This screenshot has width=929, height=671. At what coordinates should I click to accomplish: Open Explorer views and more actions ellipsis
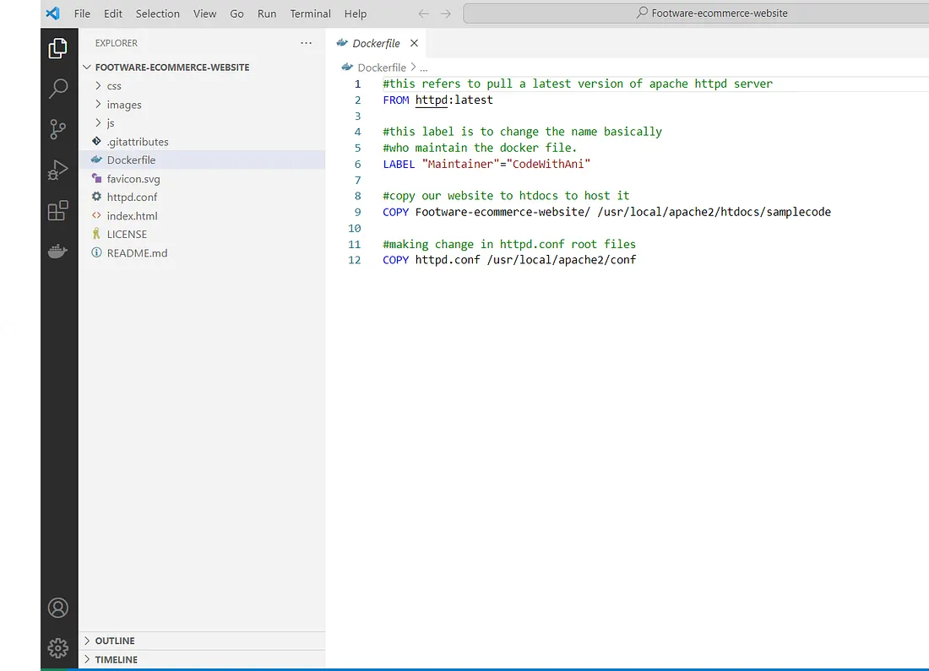306,43
